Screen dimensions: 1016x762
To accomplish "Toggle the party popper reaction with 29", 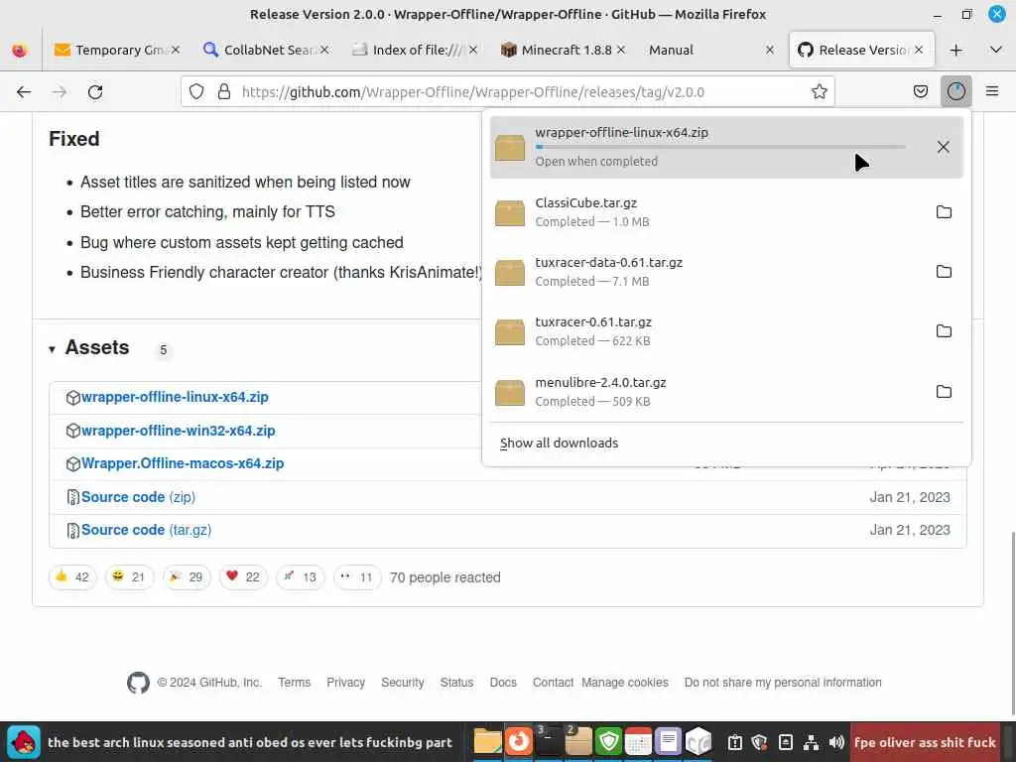I will (187, 577).
